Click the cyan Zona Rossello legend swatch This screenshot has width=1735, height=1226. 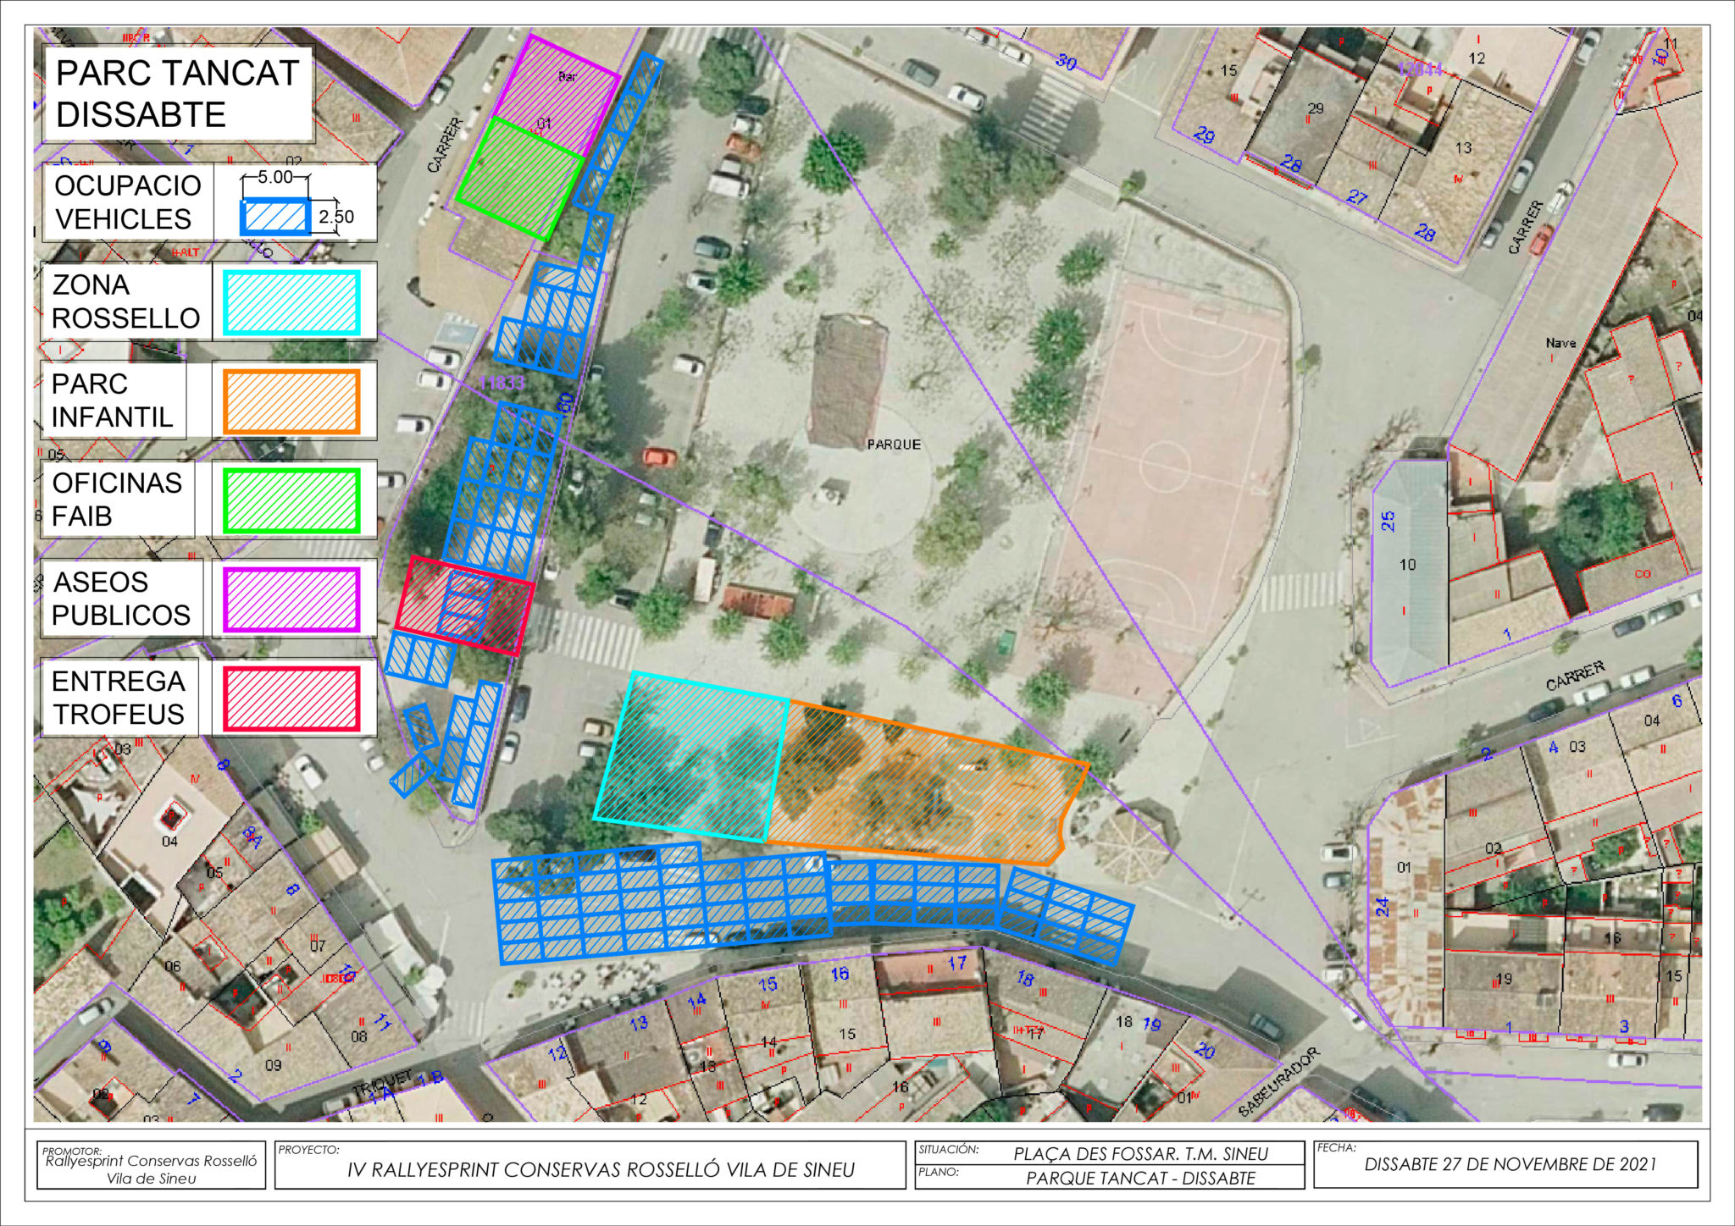click(291, 303)
